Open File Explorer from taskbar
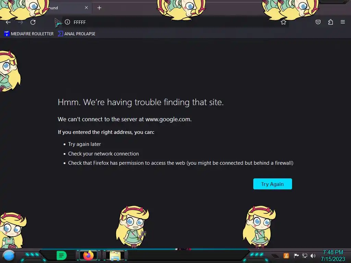Viewport: 351px width, 263px height. click(115, 255)
